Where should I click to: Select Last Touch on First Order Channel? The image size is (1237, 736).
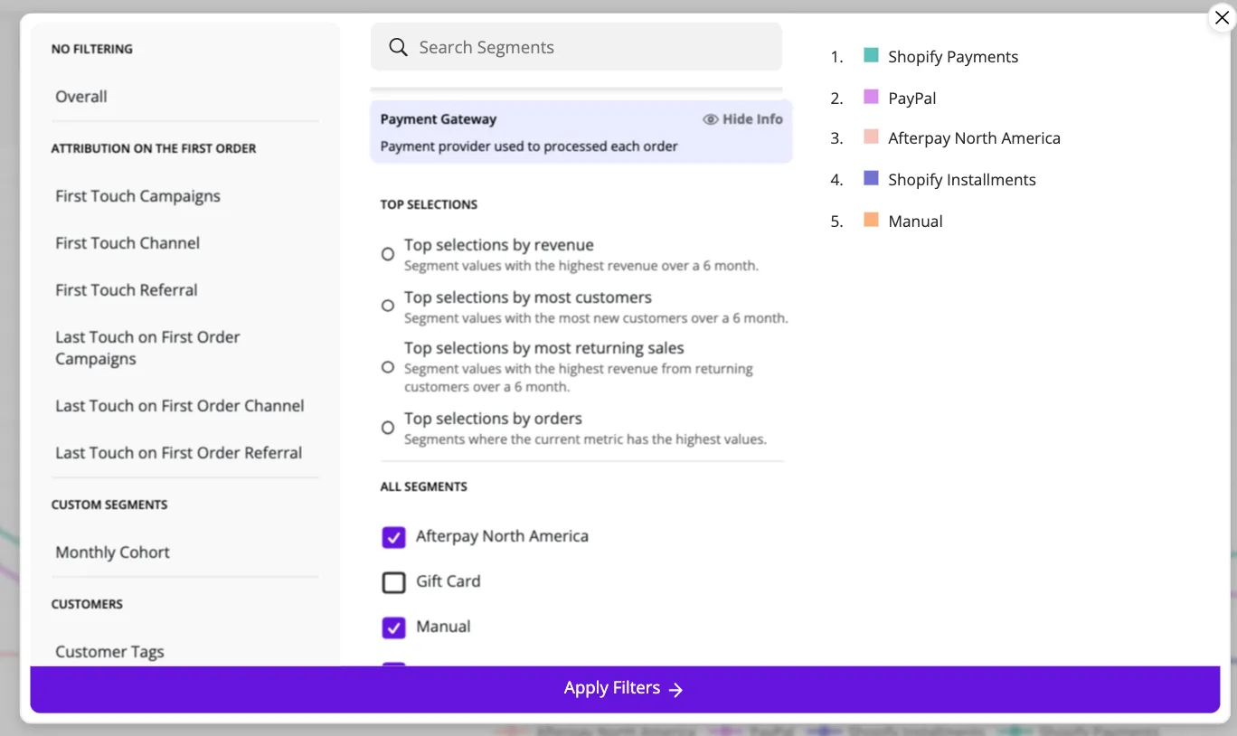click(180, 406)
